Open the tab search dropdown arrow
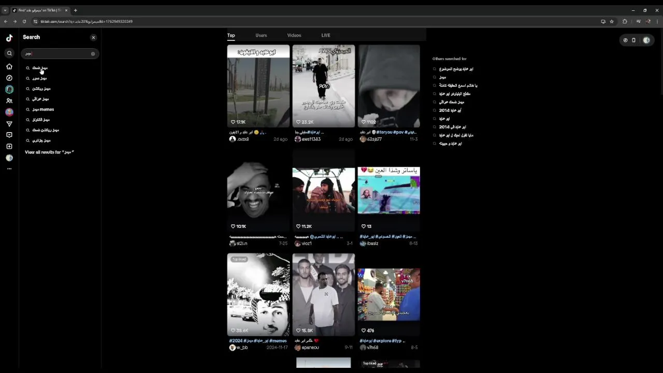The height and width of the screenshot is (373, 663). [x=5, y=10]
